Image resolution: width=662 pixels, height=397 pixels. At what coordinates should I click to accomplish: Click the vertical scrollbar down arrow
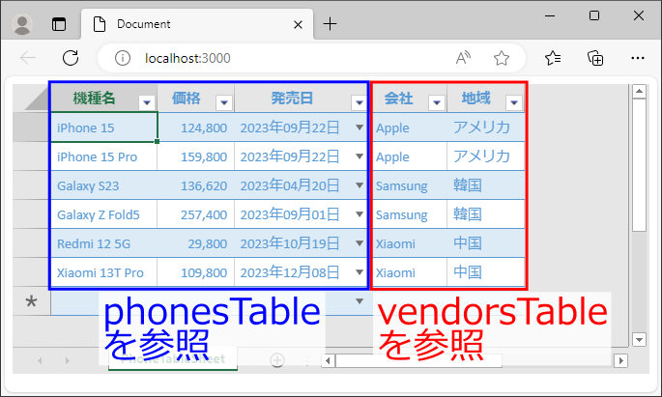(x=639, y=339)
